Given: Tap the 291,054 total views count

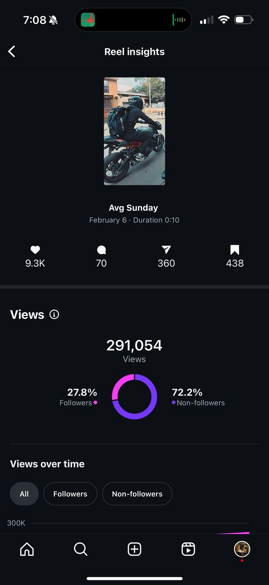Looking at the screenshot, I should click(134, 346).
